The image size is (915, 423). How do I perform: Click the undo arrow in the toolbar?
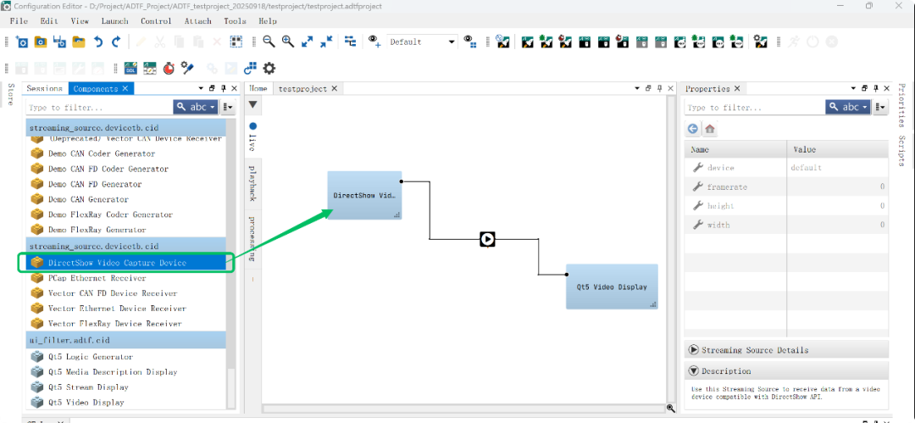tap(98, 42)
